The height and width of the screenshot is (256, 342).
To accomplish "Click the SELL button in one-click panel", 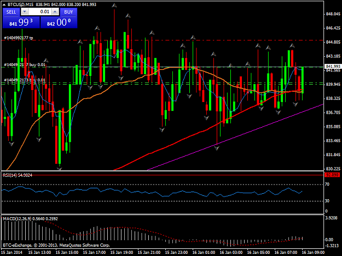I will pyautogui.click(x=11, y=12).
